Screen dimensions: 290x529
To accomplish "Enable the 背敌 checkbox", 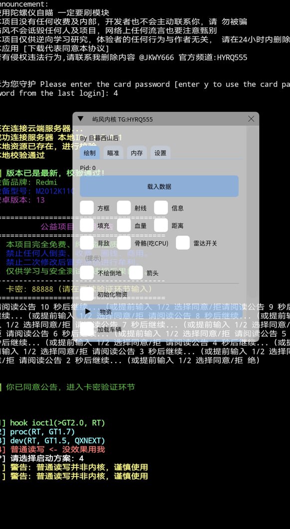I will [87, 243].
